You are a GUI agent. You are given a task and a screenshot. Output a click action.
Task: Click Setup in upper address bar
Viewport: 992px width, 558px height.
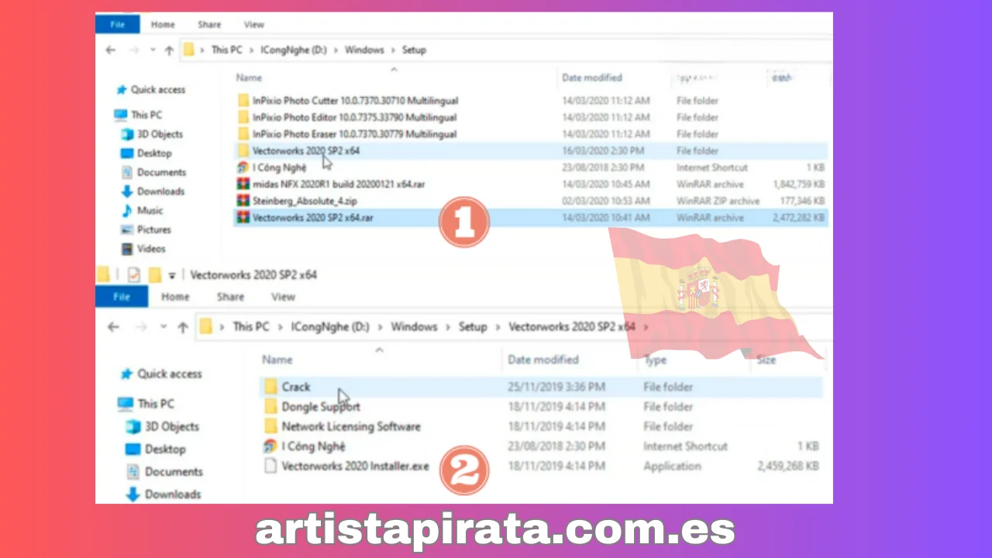[x=414, y=50]
